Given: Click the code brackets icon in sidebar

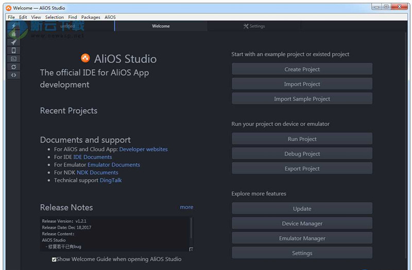Looking at the screenshot, I should pyautogui.click(x=13, y=75).
